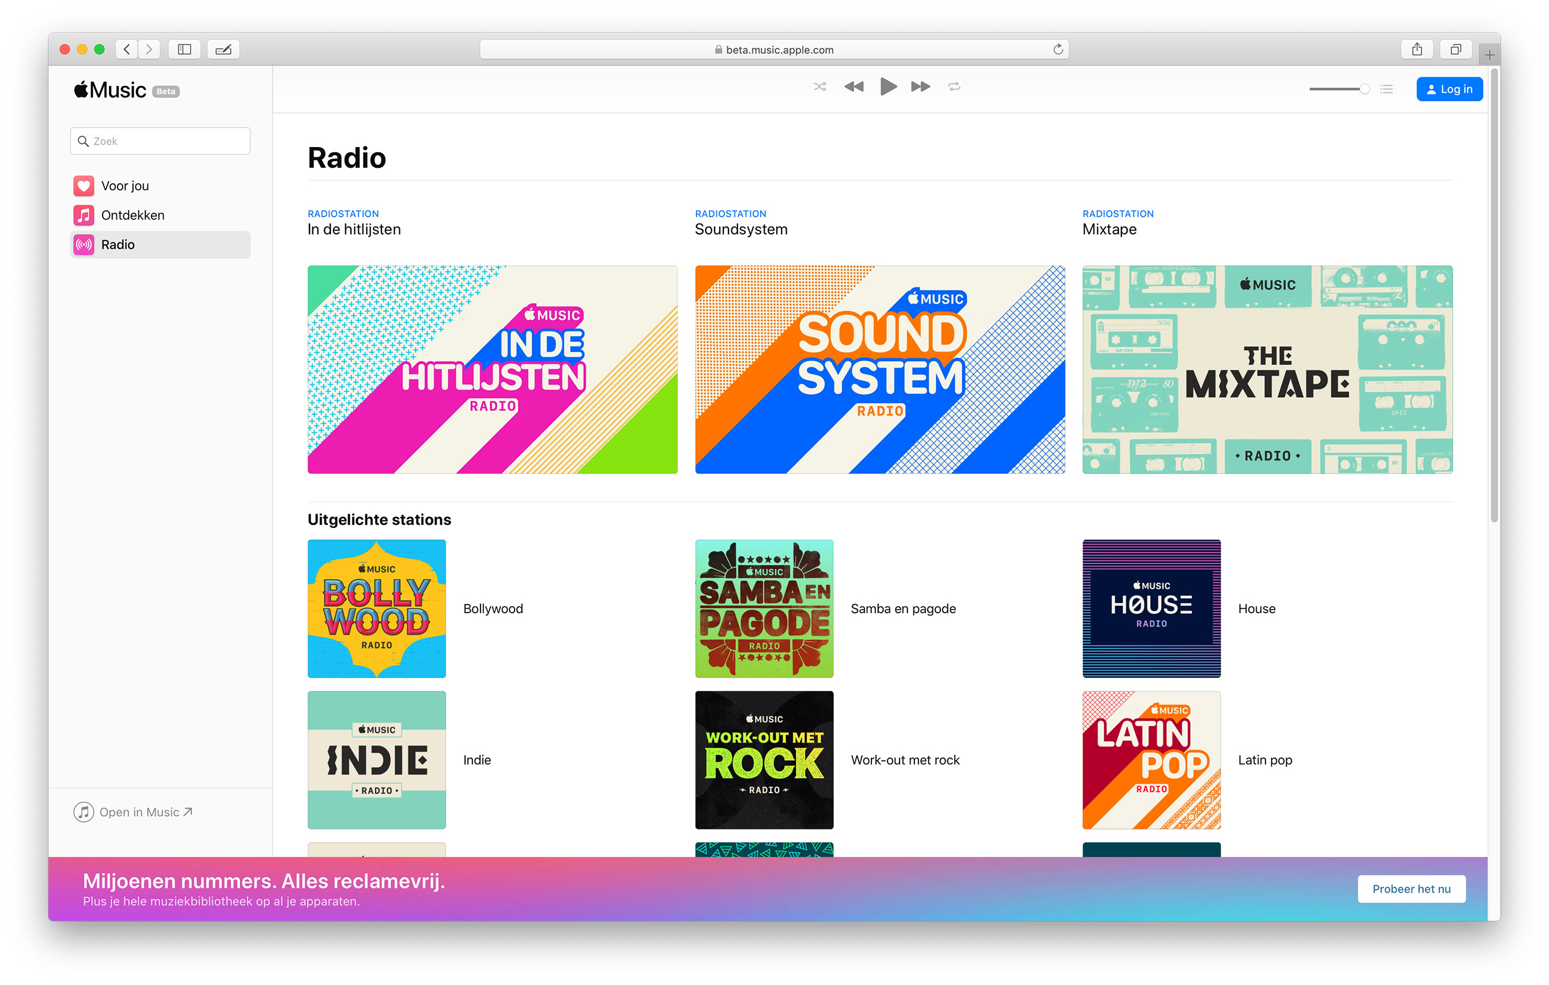The image size is (1549, 985).
Task: Click the Work-out met rock label
Action: click(905, 760)
